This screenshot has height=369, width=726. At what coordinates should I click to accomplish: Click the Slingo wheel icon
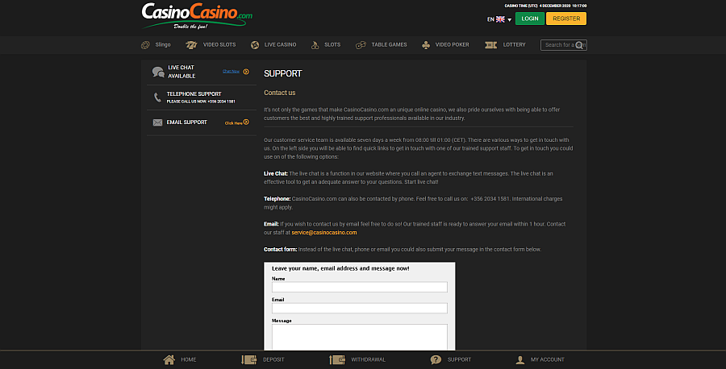tap(145, 45)
